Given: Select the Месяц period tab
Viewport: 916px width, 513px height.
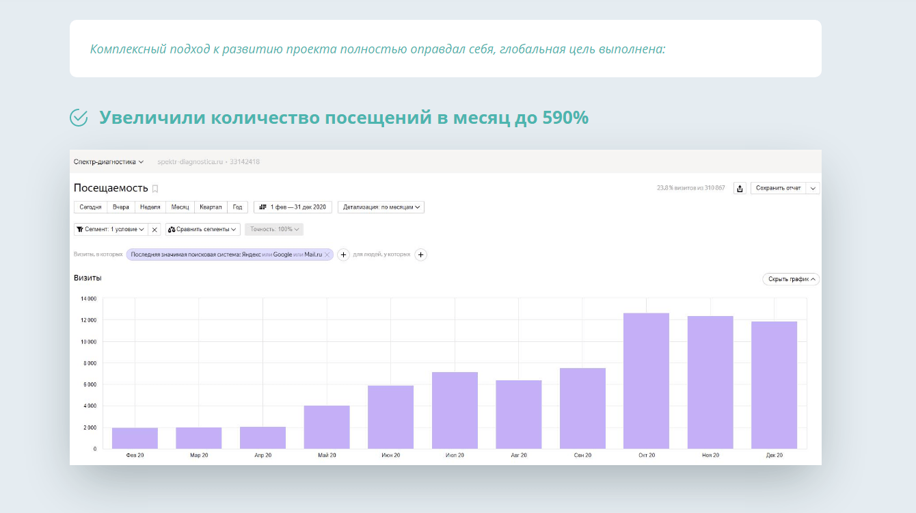Looking at the screenshot, I should coord(180,207).
